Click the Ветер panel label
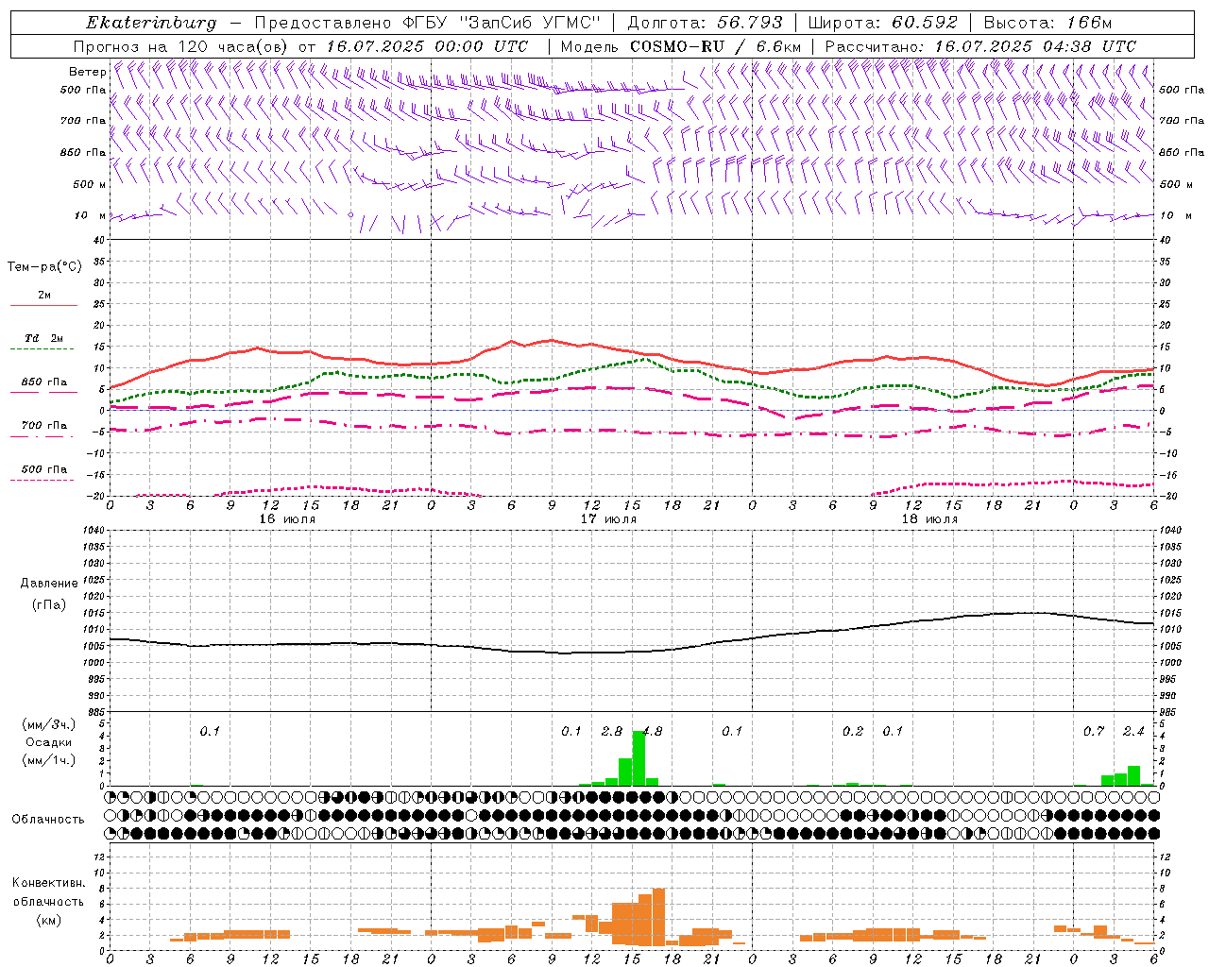Screen dimensions: 1209x967 click(x=87, y=72)
